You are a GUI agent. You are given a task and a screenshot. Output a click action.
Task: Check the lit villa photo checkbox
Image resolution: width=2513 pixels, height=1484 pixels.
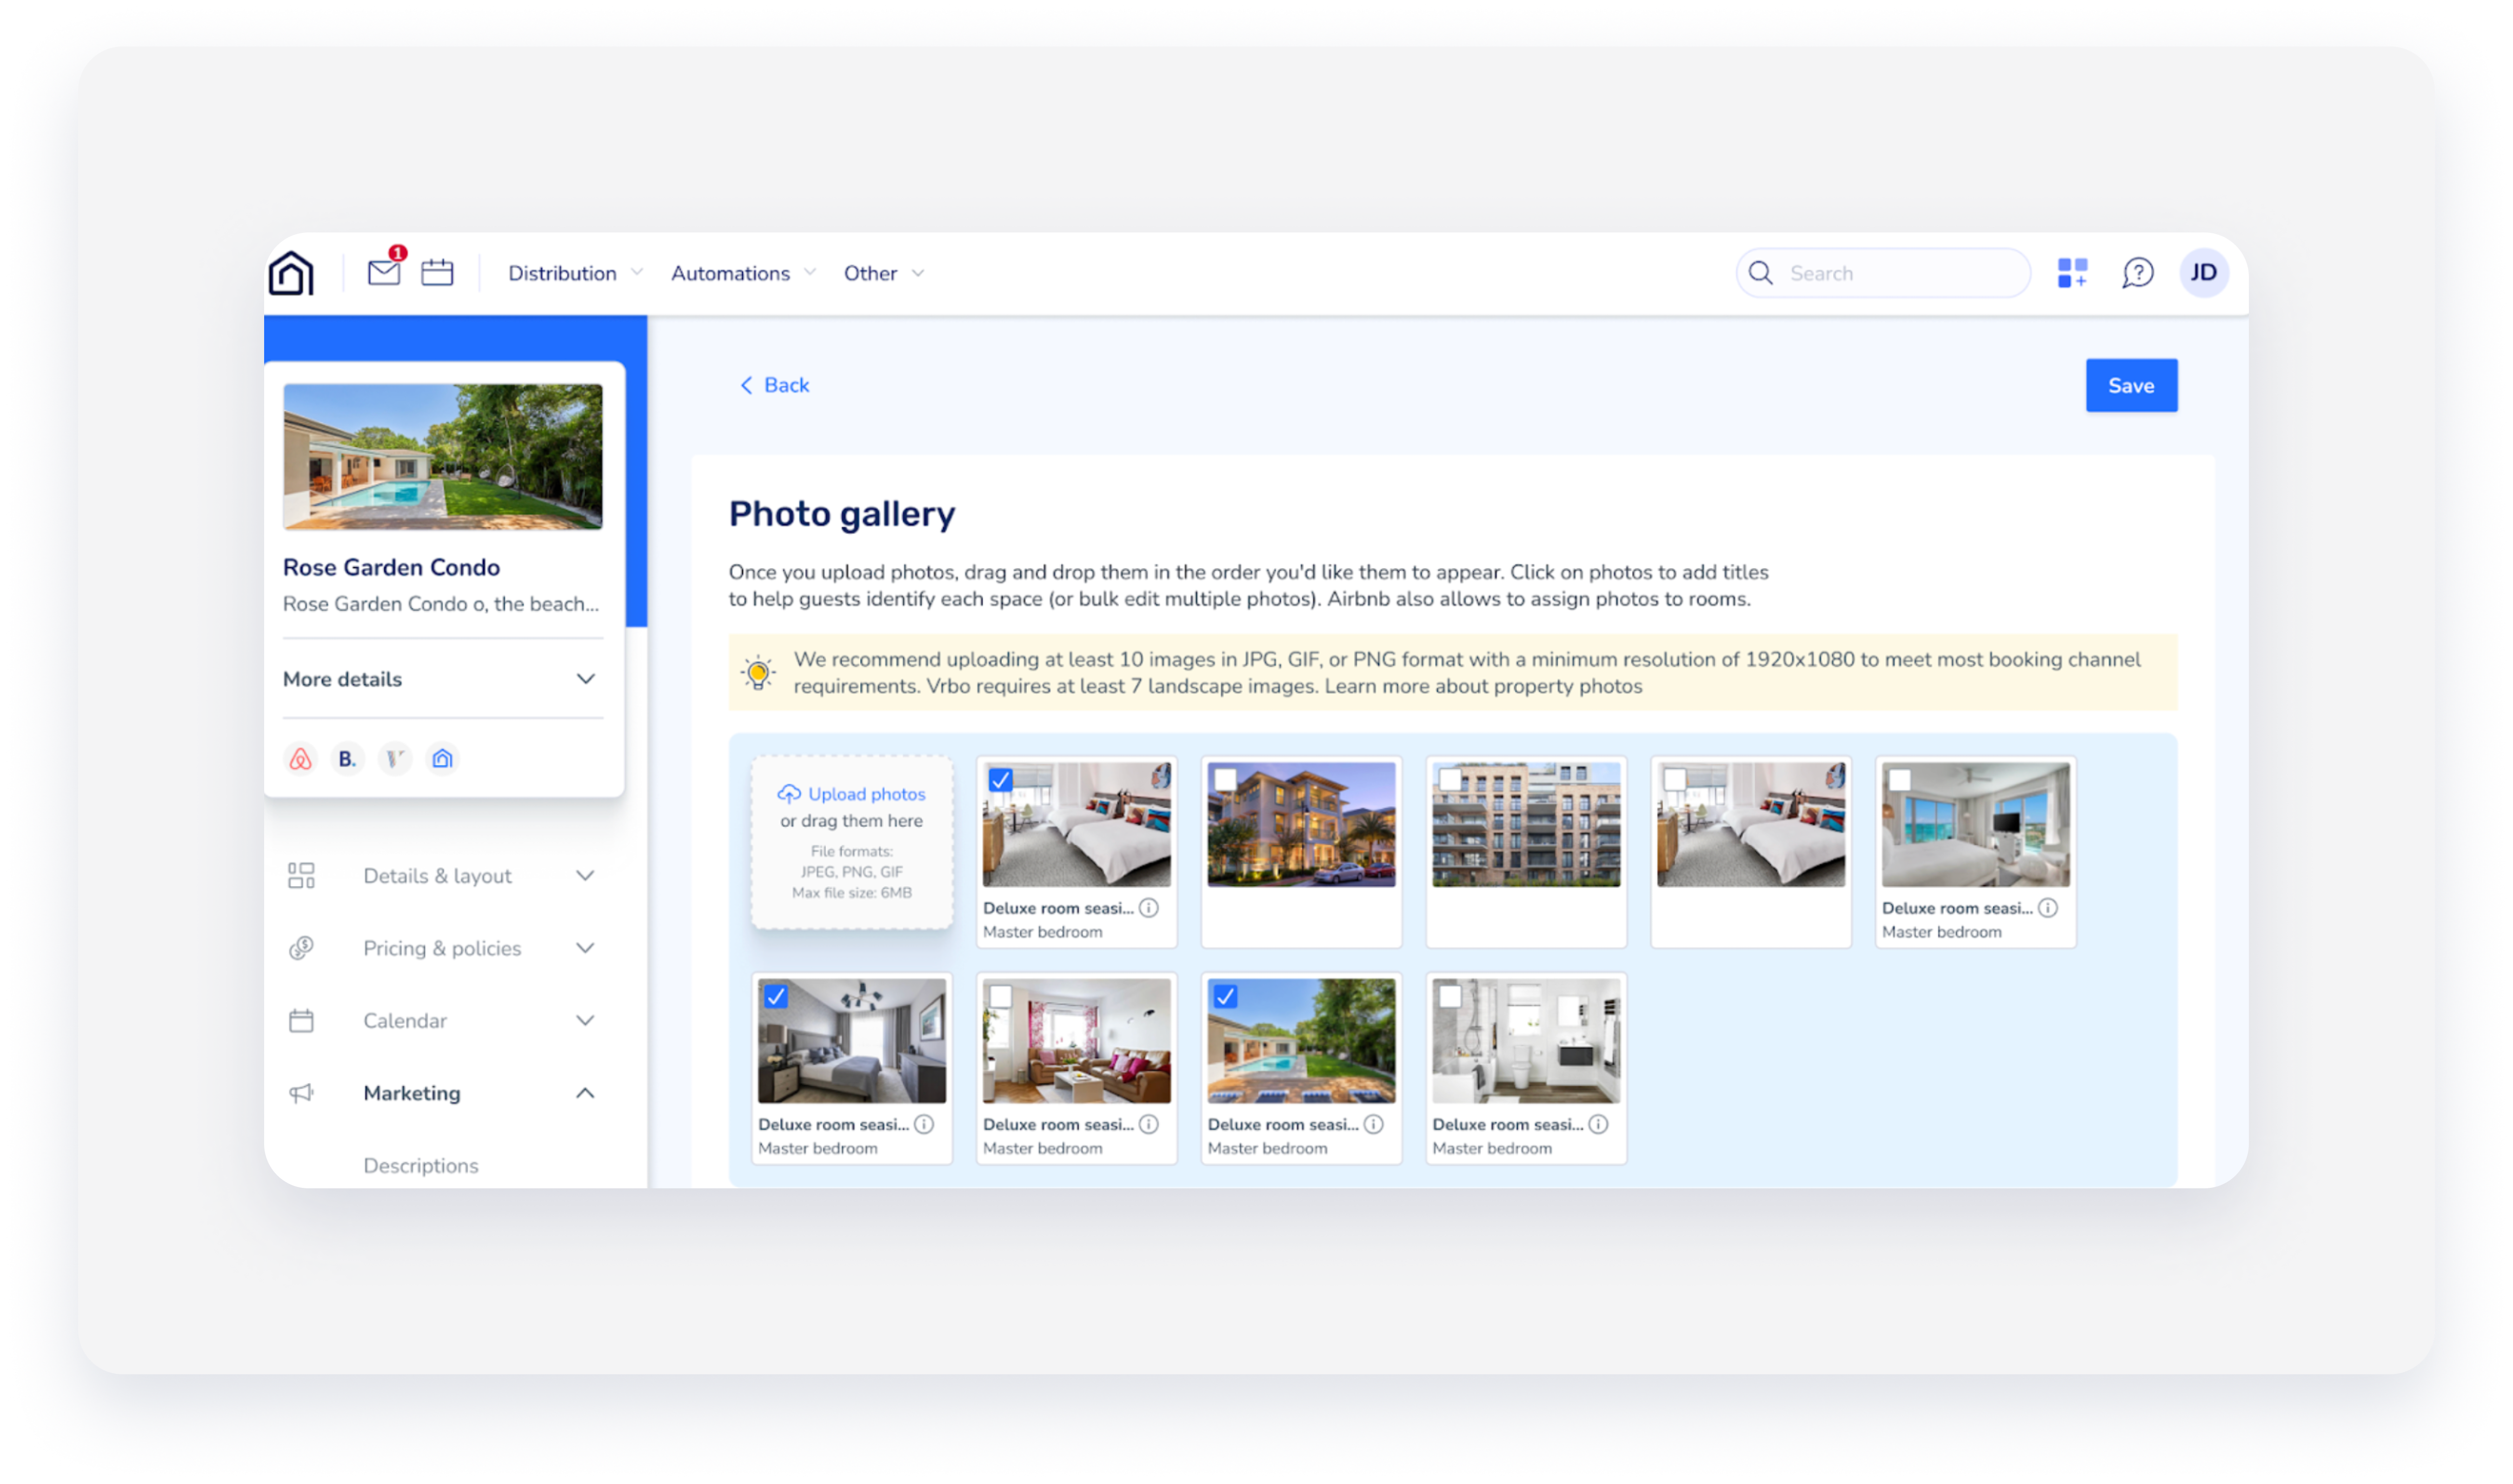pyautogui.click(x=1225, y=780)
